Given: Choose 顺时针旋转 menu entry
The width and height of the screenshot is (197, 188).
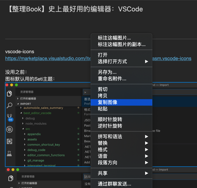Looking at the screenshot, I should click(x=121, y=119).
